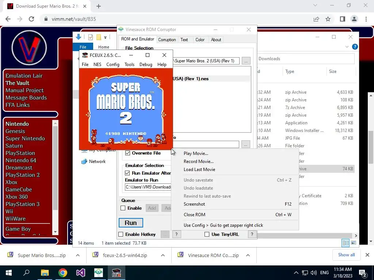
Task: Reload the vimm.net page
Action: click(31, 19)
